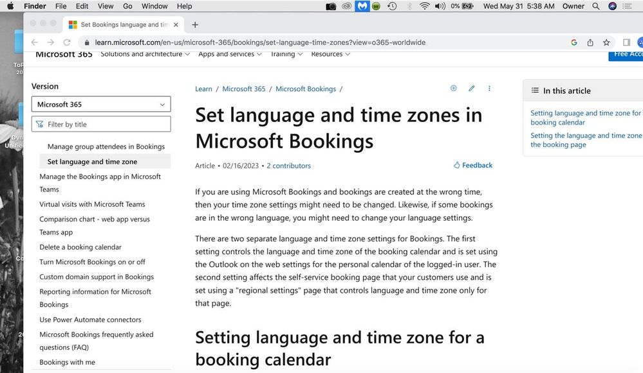Click the Microsoft Bookings breadcrumb link
Image resolution: width=643 pixels, height=373 pixels.
click(x=306, y=89)
